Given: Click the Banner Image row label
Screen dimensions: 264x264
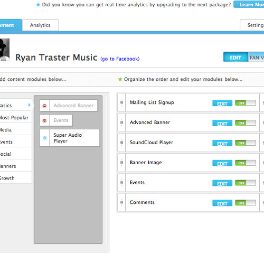Looking at the screenshot, I should pos(146,163).
